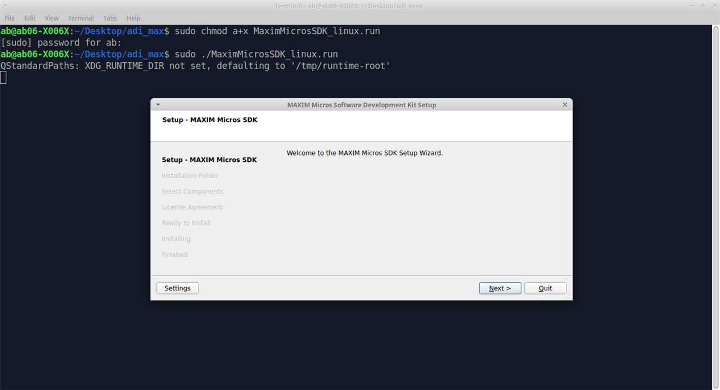
Task: Select the Select Components step
Action: click(x=192, y=192)
